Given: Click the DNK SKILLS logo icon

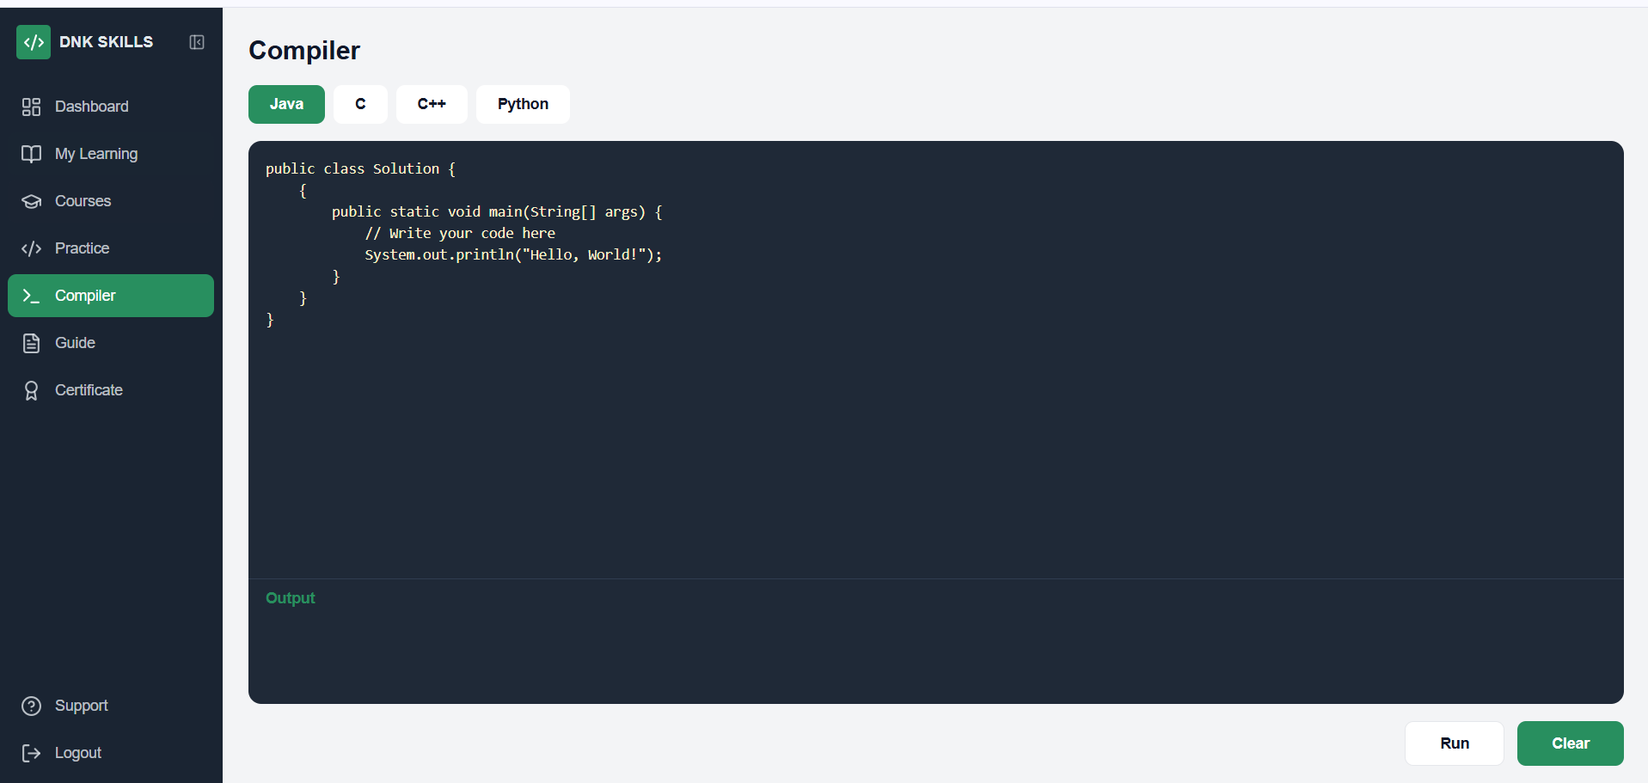Looking at the screenshot, I should point(33,41).
